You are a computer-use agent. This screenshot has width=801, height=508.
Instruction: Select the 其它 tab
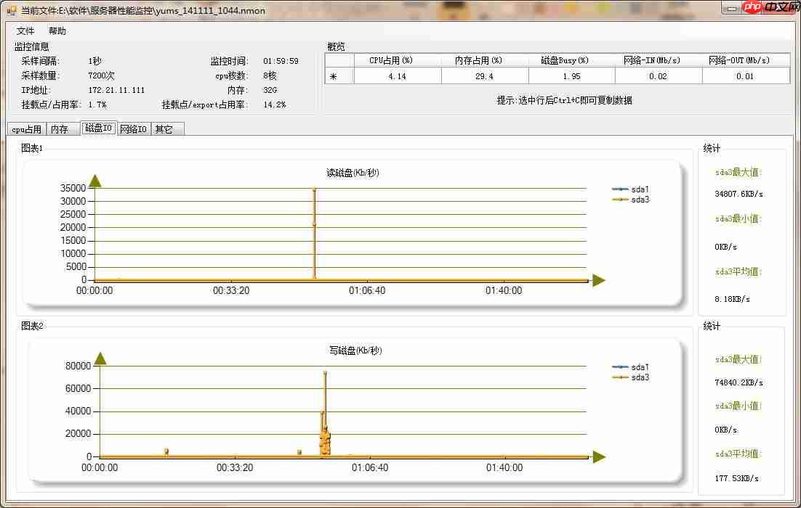click(165, 128)
